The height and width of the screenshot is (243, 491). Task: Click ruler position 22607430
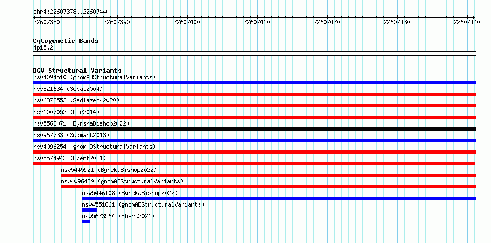pos(397,22)
